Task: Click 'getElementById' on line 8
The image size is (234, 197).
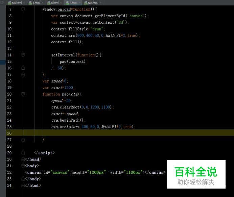Action: tap(110, 16)
